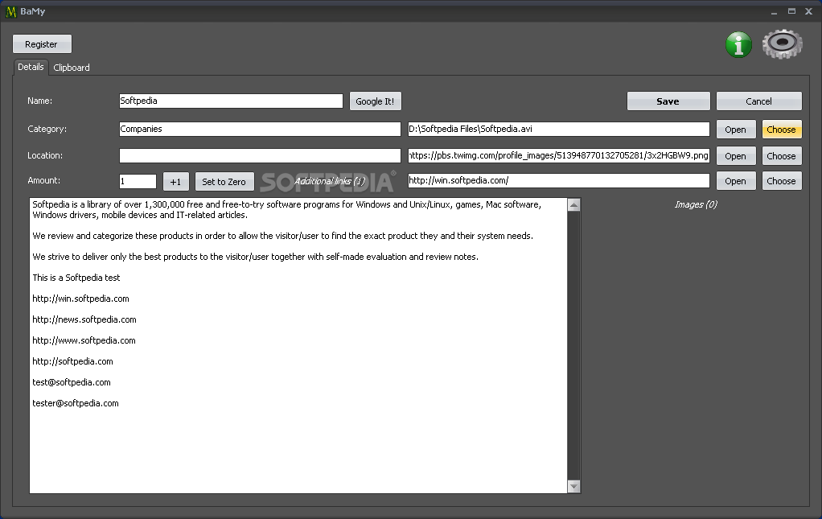Click the http://softpedia.com line in notes
This screenshot has width=822, height=519.
pos(72,362)
